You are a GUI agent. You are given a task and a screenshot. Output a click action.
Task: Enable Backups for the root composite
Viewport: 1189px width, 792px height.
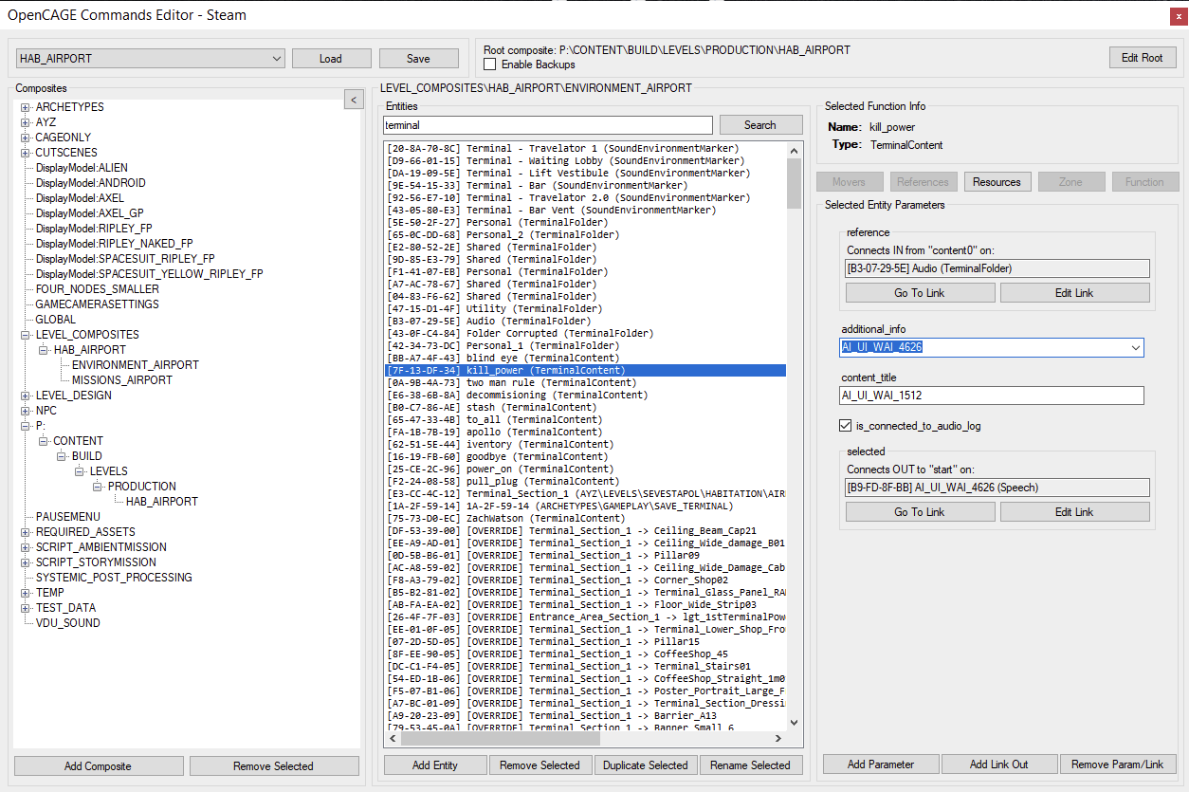[x=489, y=64]
